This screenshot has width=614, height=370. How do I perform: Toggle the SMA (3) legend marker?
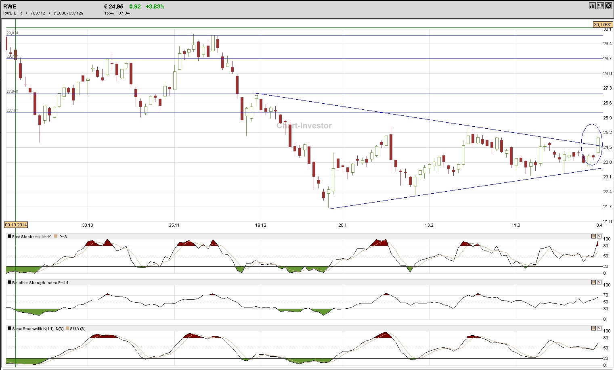coord(67,328)
